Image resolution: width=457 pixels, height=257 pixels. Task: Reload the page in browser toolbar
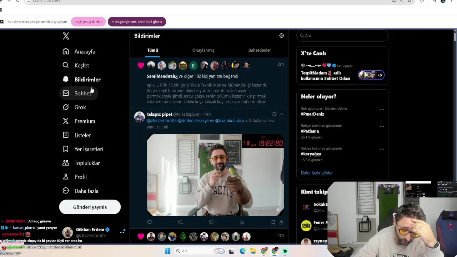[17, 1]
